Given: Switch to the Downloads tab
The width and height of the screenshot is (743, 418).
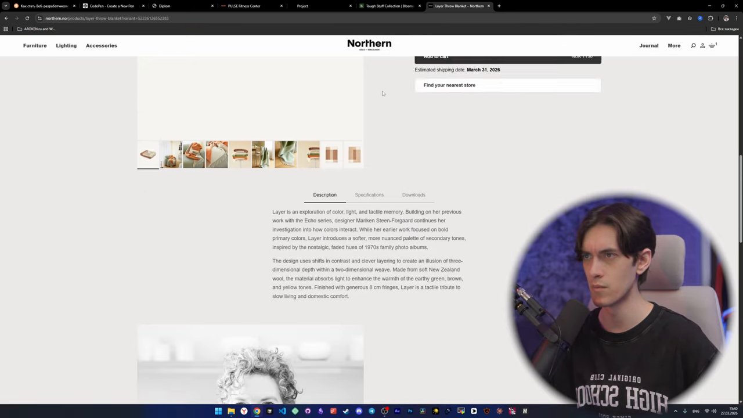Looking at the screenshot, I should click(413, 195).
